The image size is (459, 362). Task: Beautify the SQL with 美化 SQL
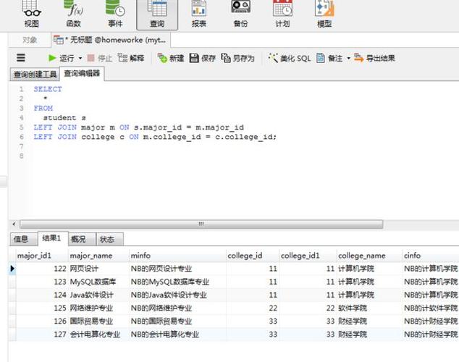click(x=290, y=58)
